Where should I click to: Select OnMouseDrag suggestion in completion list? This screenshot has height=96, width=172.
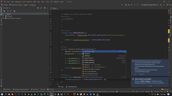pyautogui.click(x=104, y=63)
